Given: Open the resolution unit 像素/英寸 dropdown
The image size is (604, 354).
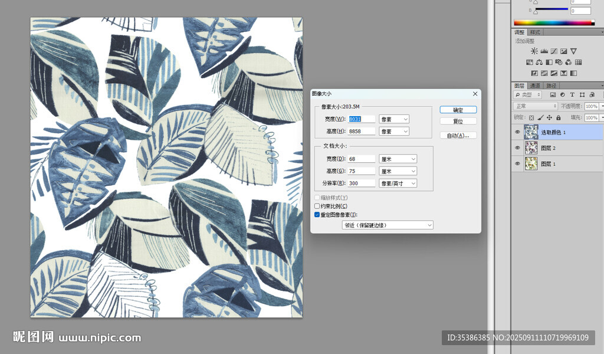Looking at the screenshot, I should point(398,183).
